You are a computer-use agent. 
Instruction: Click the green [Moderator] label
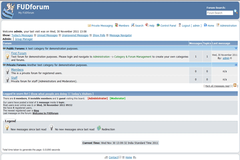point(118,98)
